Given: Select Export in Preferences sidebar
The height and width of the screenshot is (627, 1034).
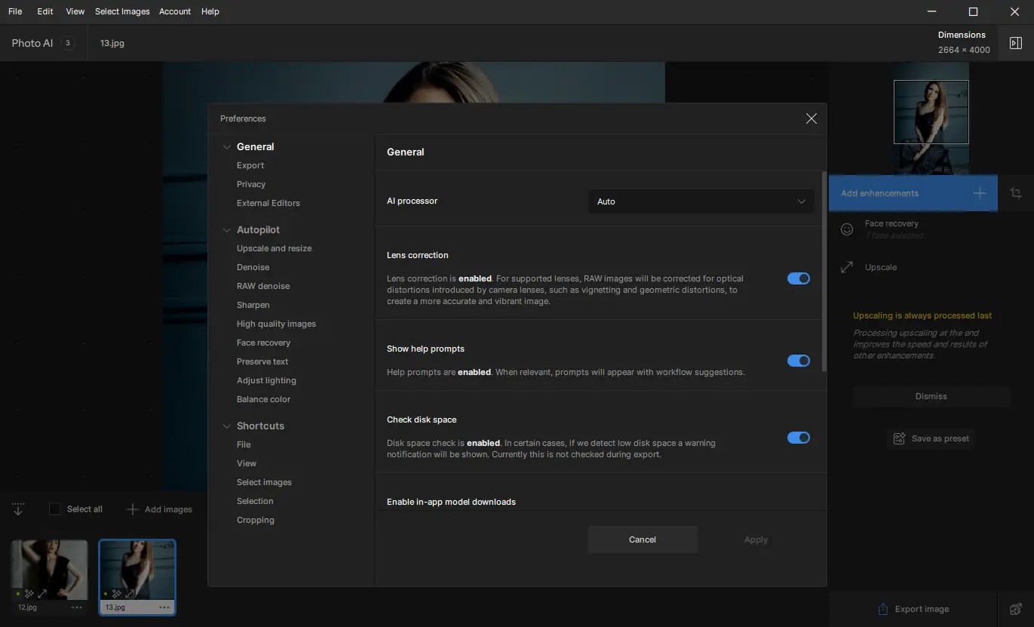Looking at the screenshot, I should pyautogui.click(x=250, y=165).
